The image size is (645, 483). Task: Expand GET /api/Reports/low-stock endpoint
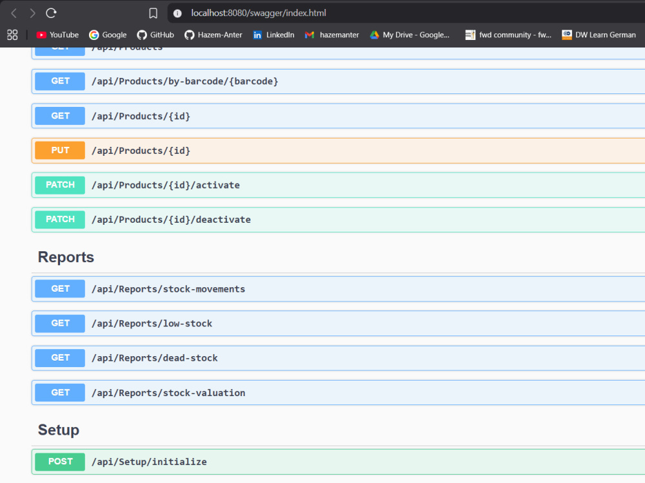pyautogui.click(x=338, y=324)
